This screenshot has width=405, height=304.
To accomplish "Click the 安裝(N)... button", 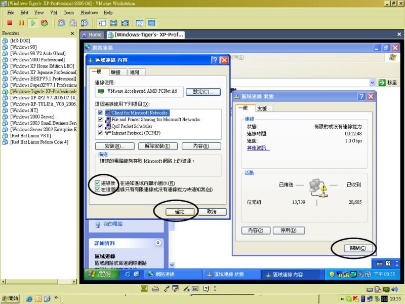I will point(115,146).
